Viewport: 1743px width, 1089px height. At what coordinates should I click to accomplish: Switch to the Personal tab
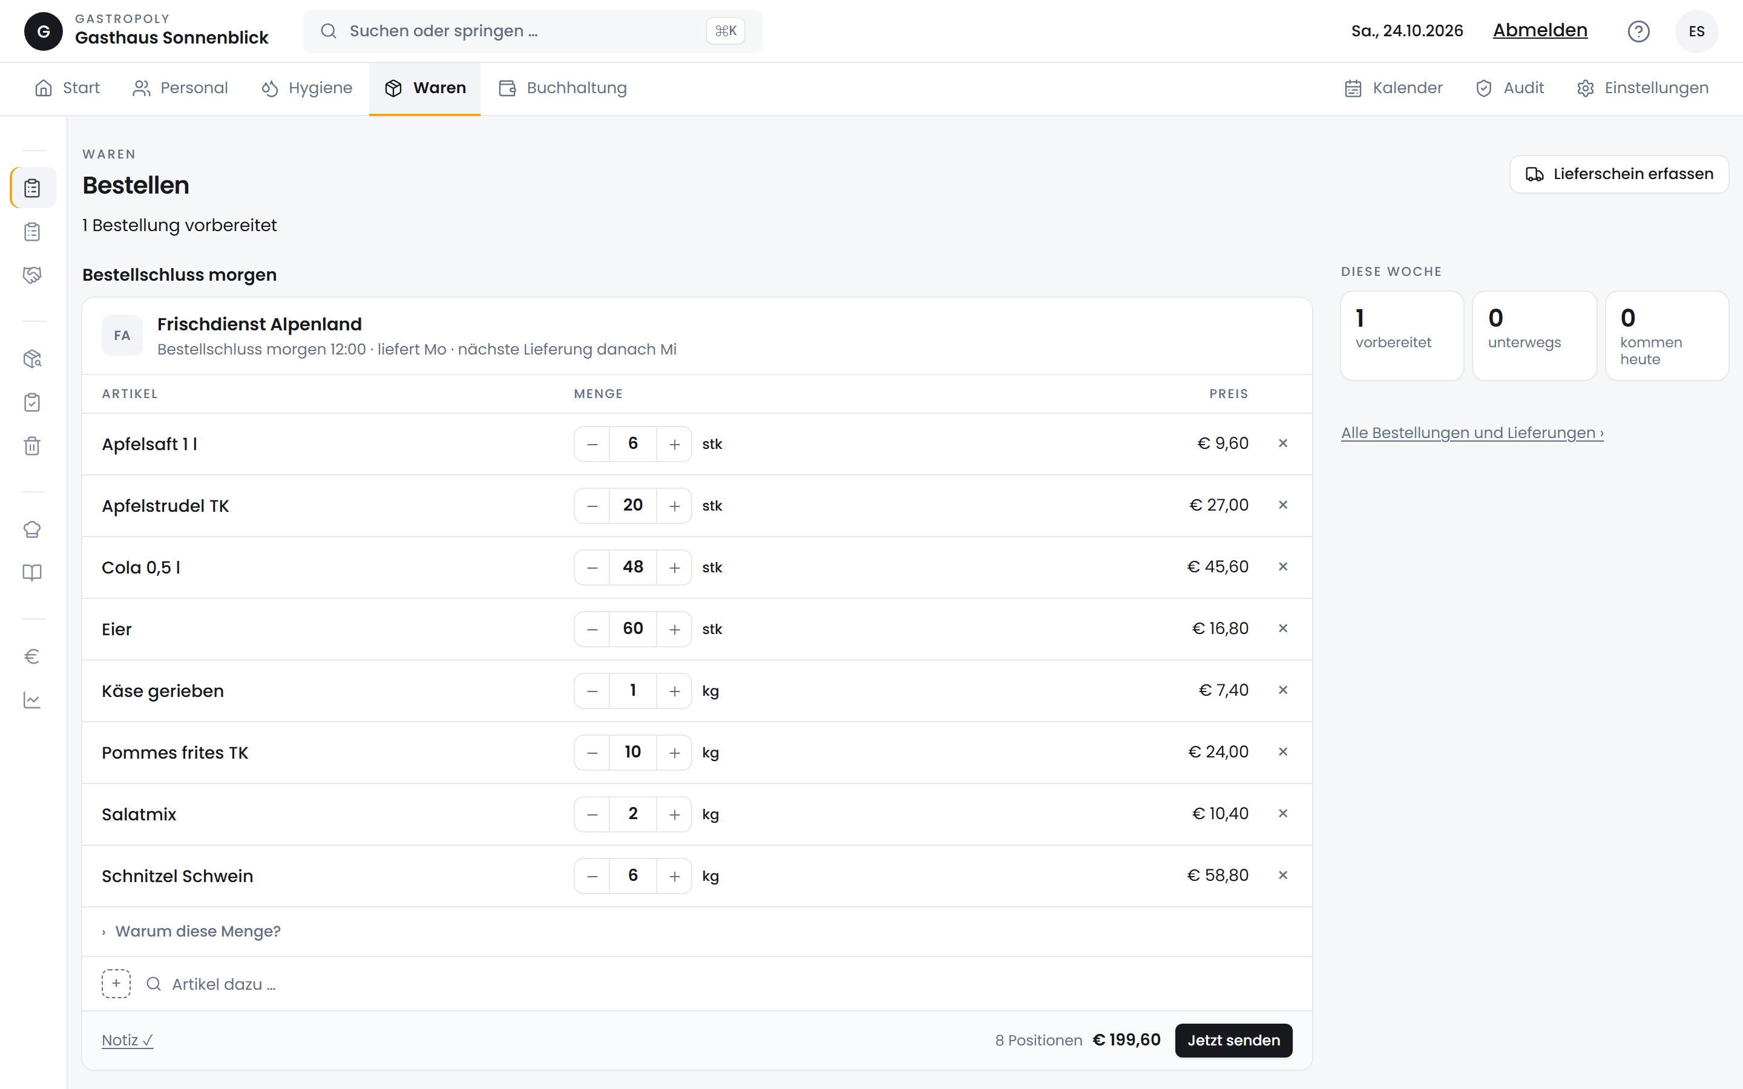[x=180, y=88]
